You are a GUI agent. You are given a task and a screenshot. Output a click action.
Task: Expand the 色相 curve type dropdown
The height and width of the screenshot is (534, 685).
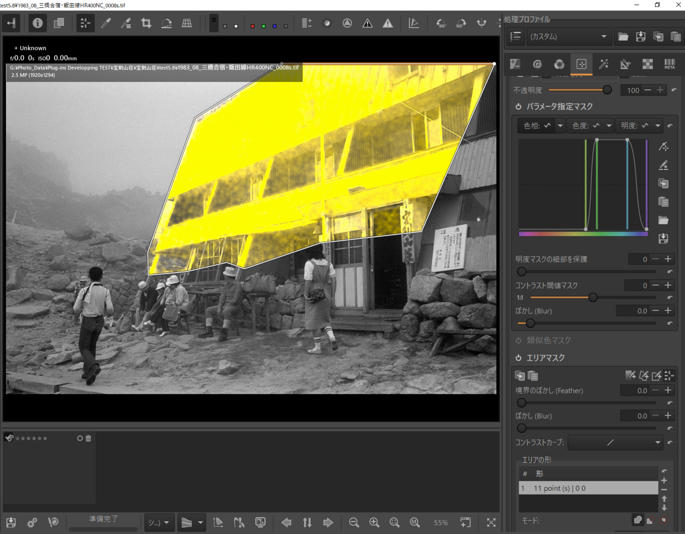(560, 125)
